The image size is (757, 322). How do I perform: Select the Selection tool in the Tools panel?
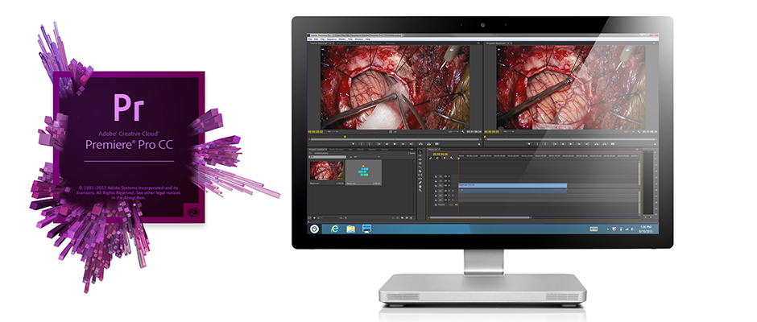pos(420,152)
